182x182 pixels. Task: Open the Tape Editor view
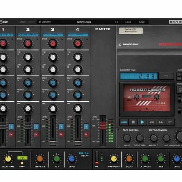[175, 22]
